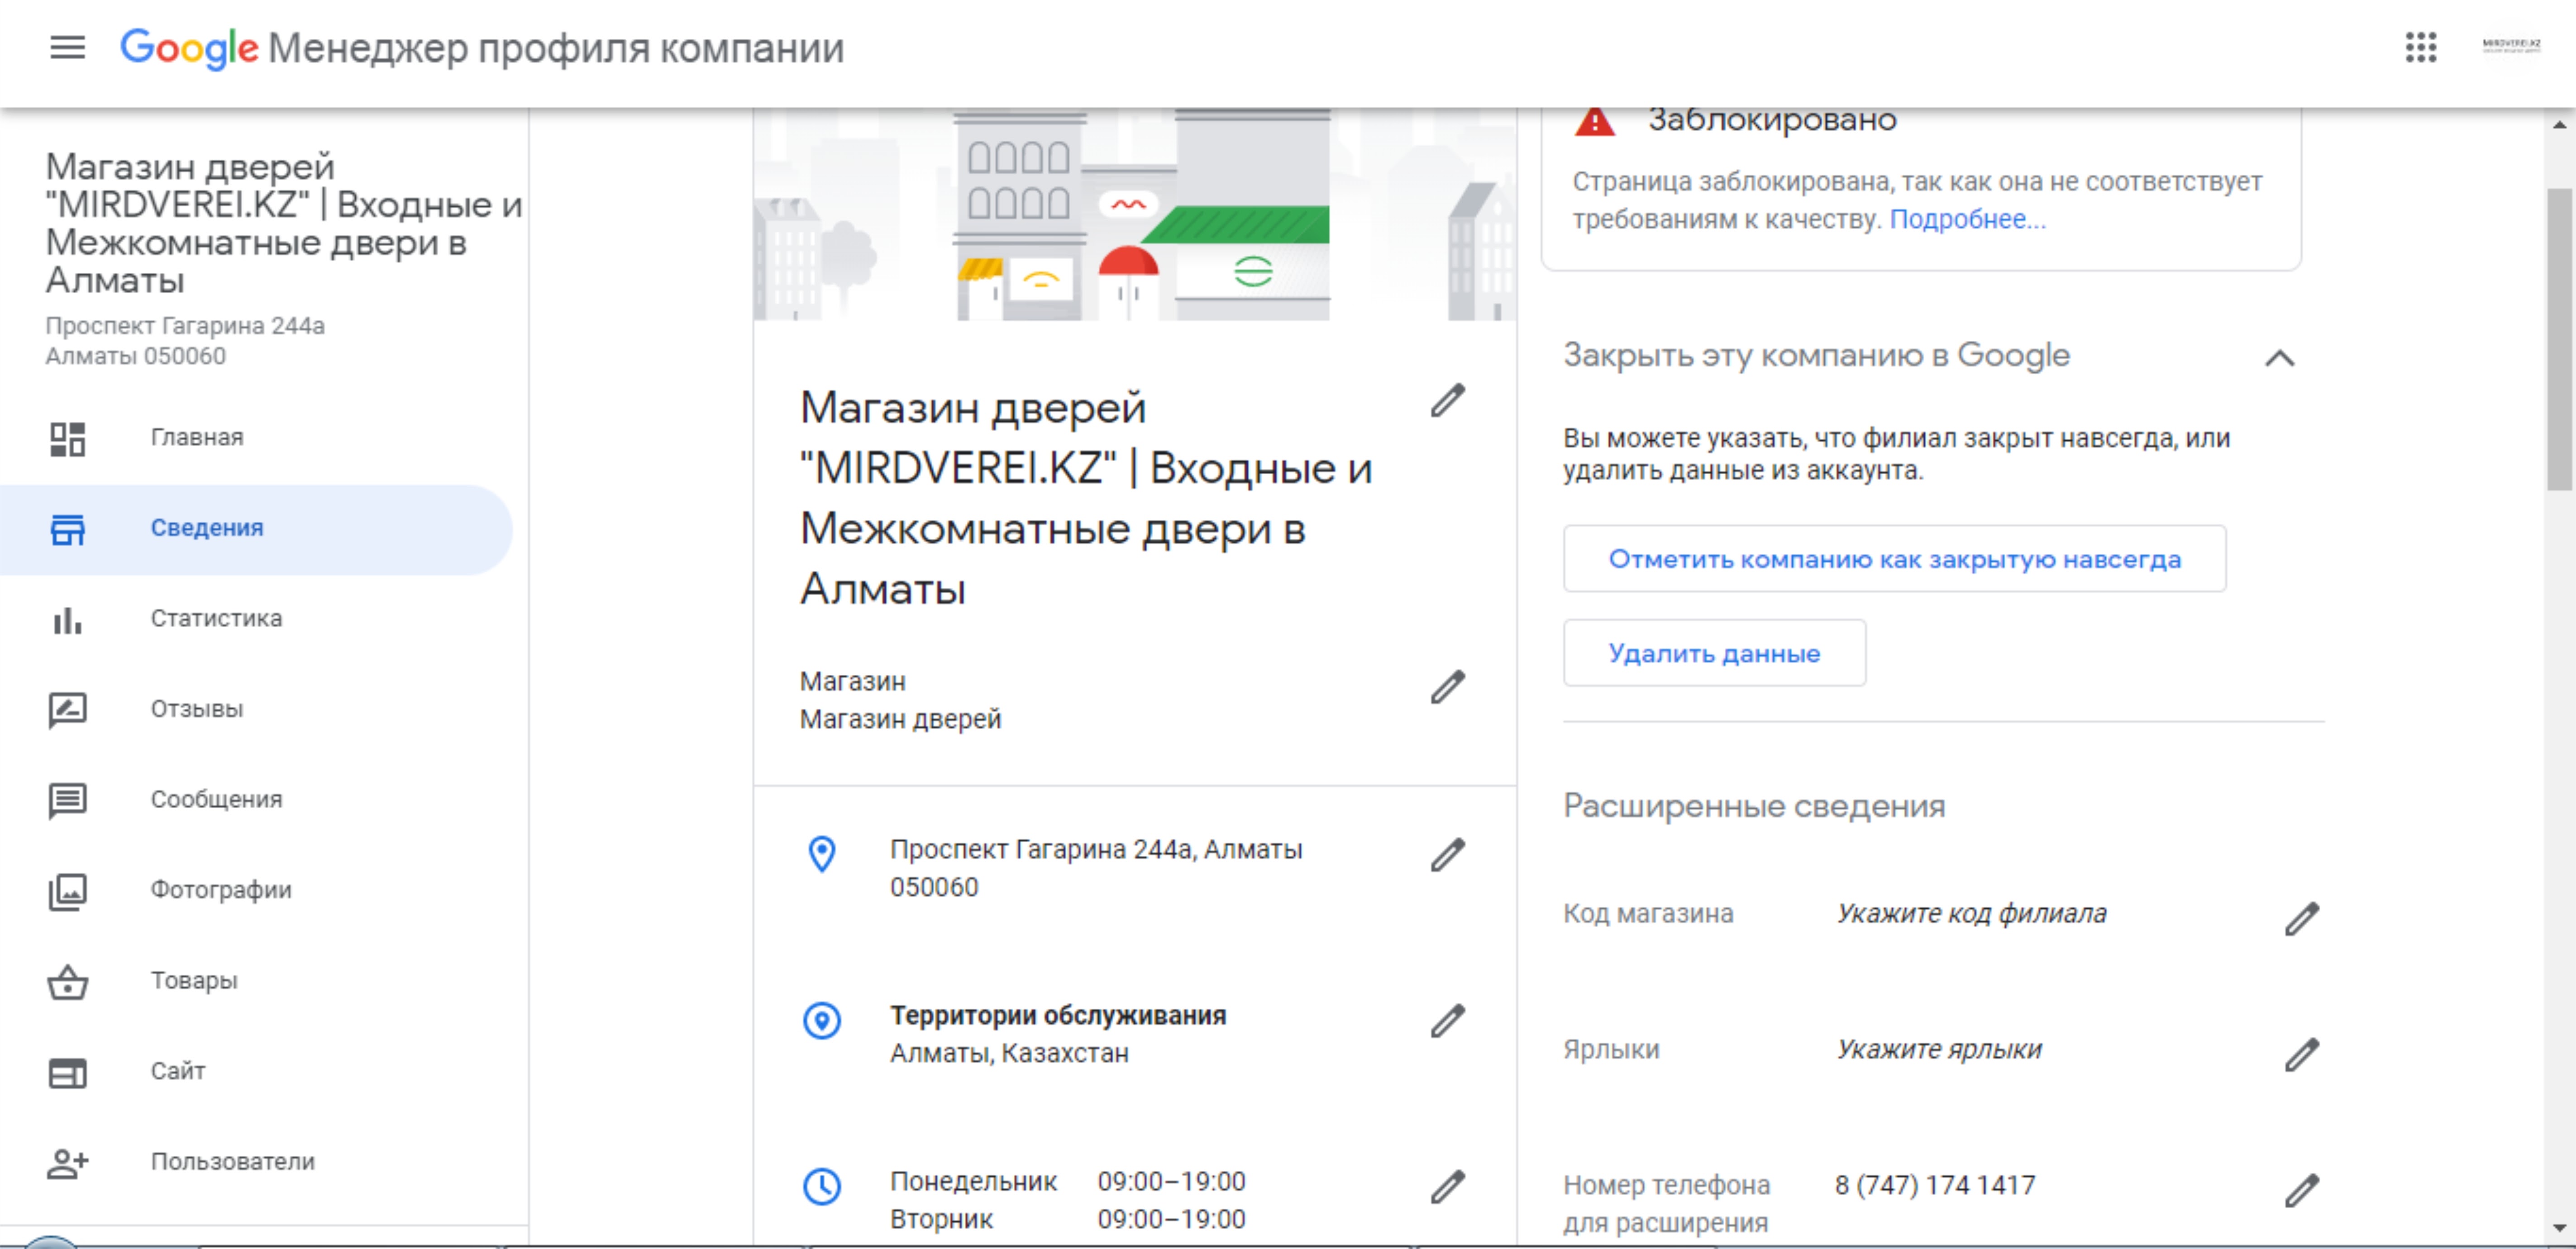Edit the Магазин дверей category pencil
Screen dimensions: 2576x1249
coord(1446,687)
